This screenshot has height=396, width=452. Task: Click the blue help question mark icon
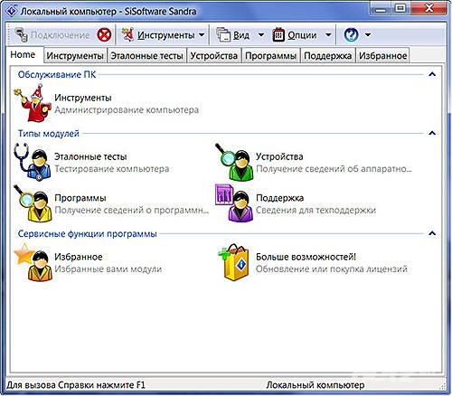coord(352,35)
